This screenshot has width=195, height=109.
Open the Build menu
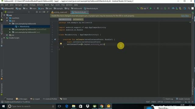47,5
